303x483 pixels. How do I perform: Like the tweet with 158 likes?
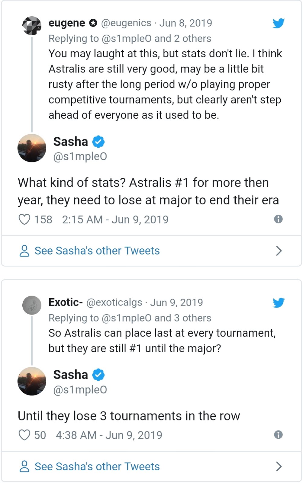24,219
